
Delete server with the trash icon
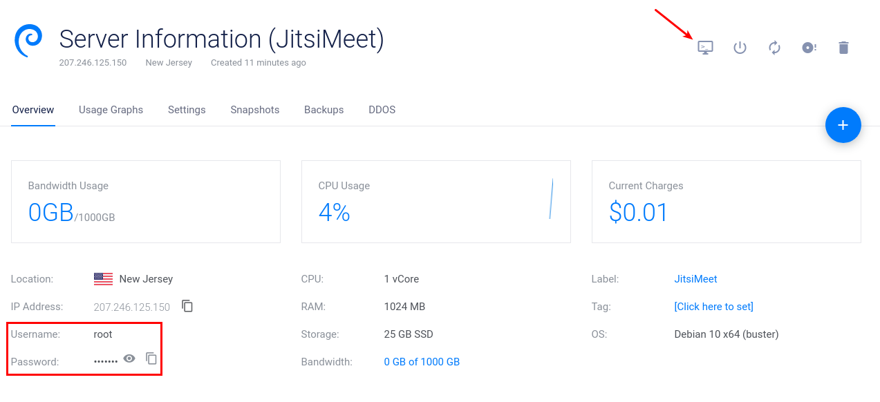843,48
